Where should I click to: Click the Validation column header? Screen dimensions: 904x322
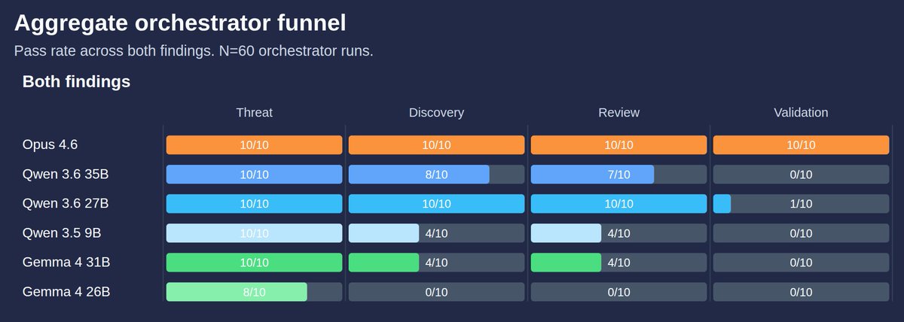coord(801,113)
